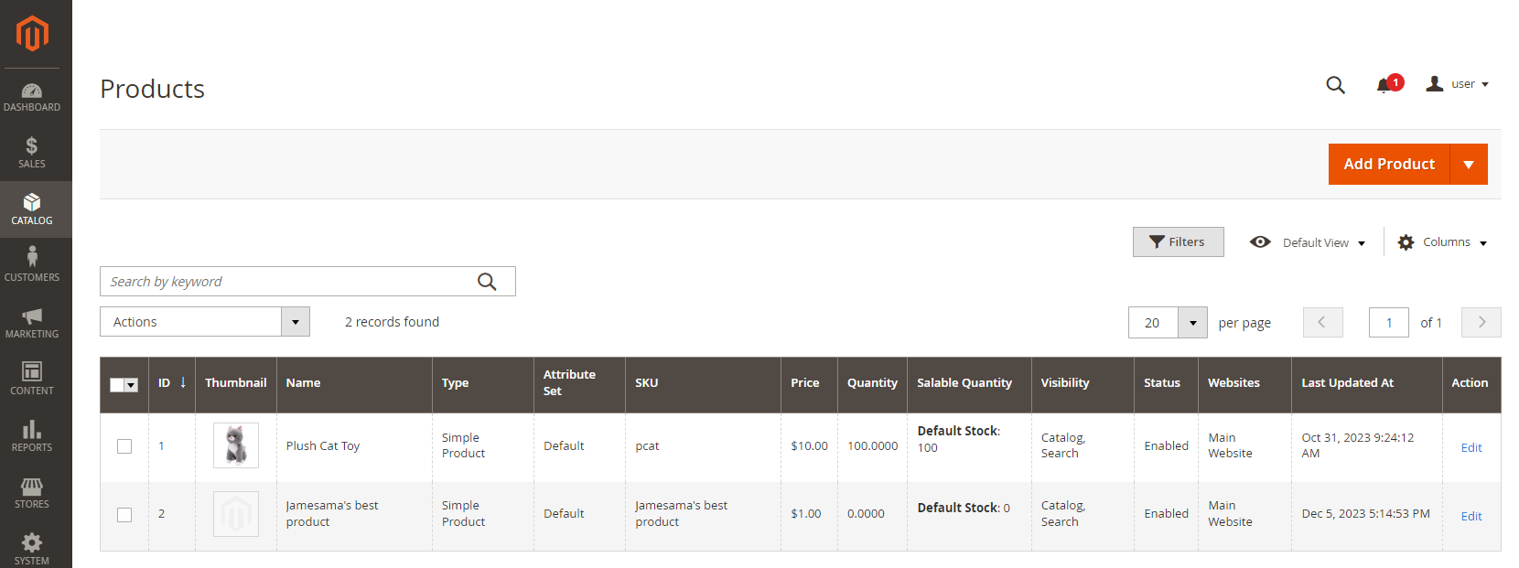Open the Sales menu in sidebar

click(x=32, y=153)
